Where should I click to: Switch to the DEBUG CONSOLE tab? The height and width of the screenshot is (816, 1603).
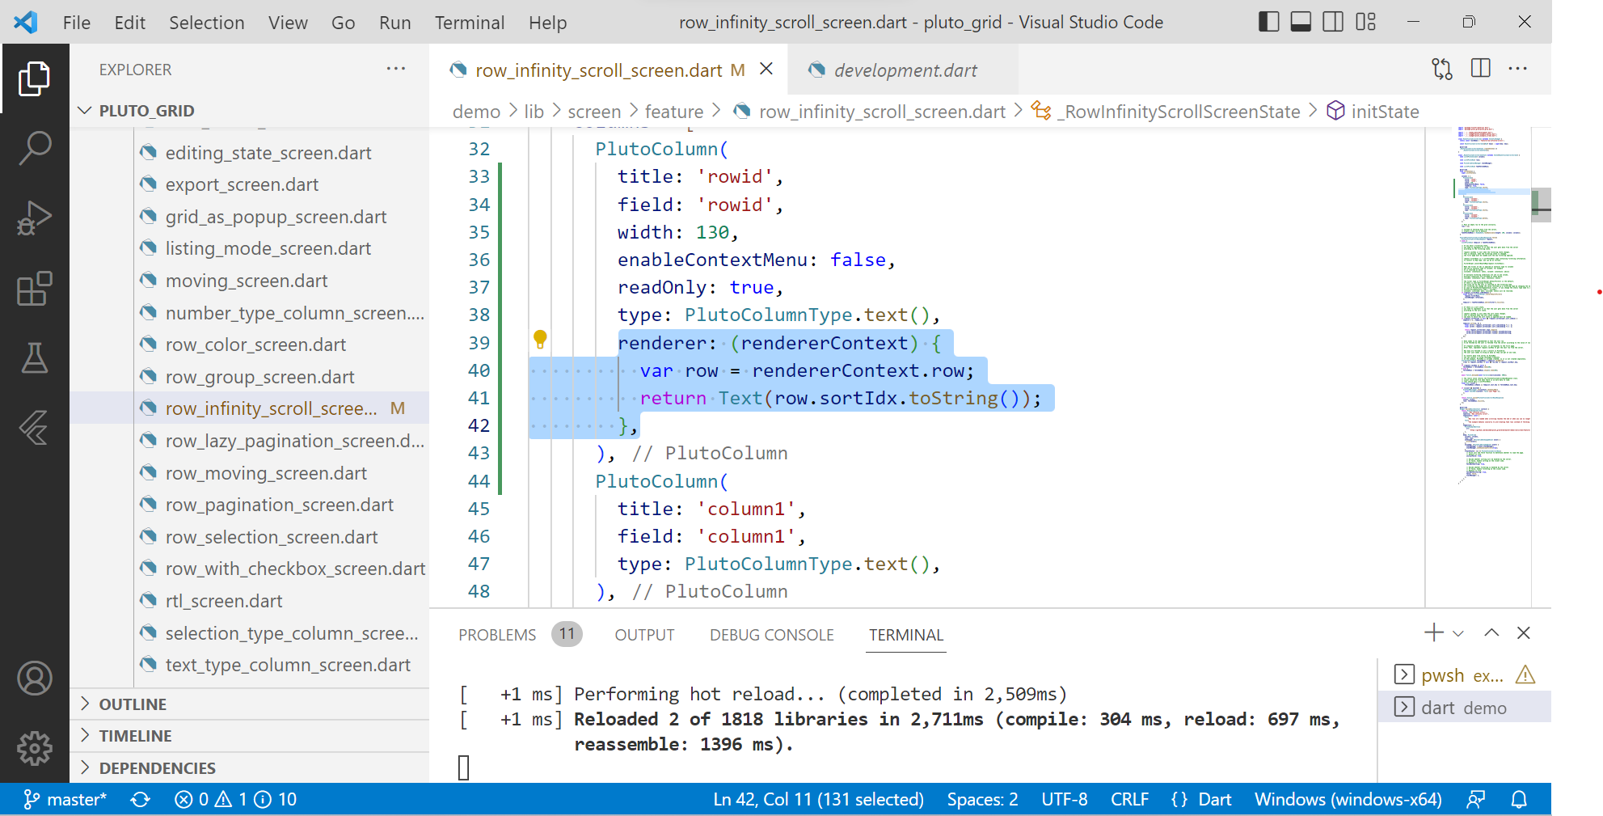[771, 635]
